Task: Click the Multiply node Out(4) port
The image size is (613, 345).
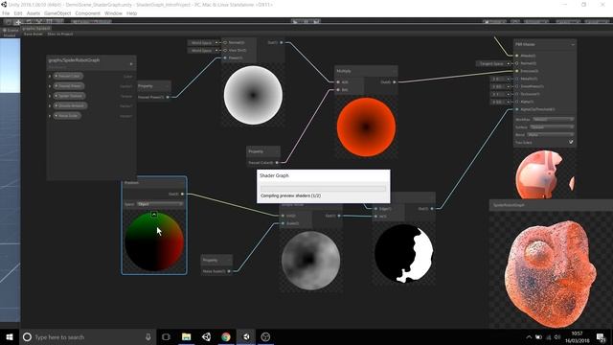Action: pos(394,82)
